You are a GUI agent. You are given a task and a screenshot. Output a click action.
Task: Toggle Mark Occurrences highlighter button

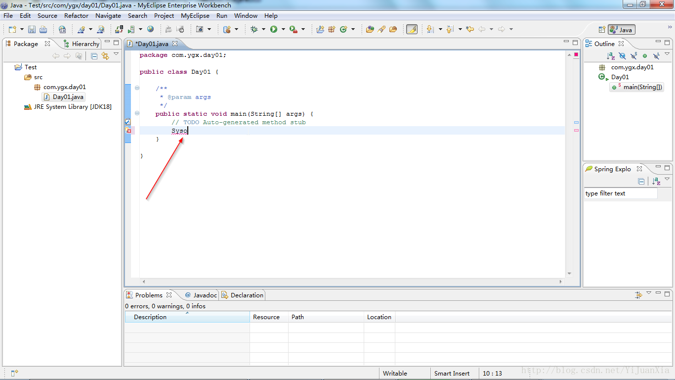click(x=412, y=29)
